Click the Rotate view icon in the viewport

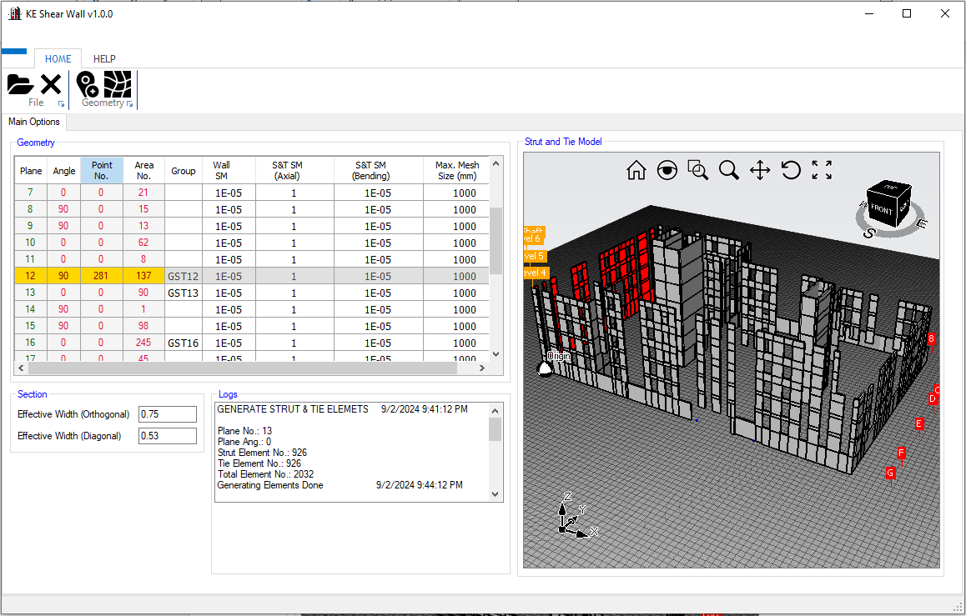point(791,170)
